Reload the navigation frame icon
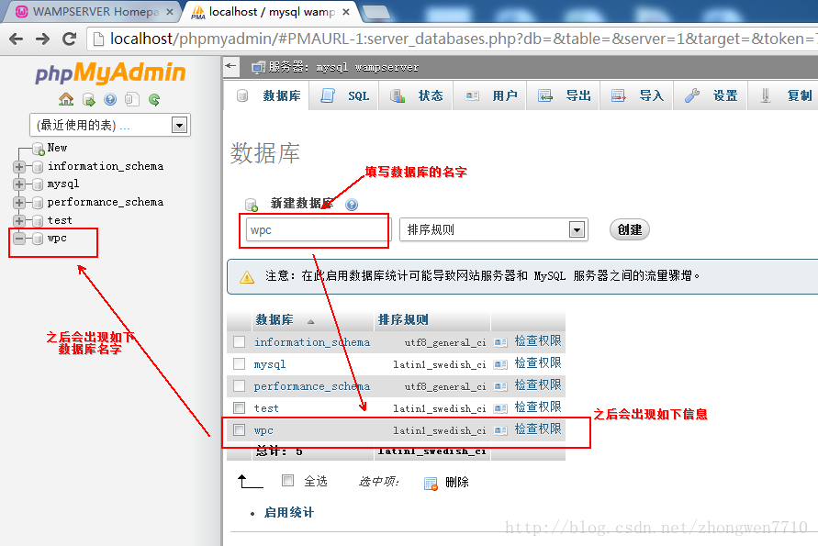 coord(154,99)
